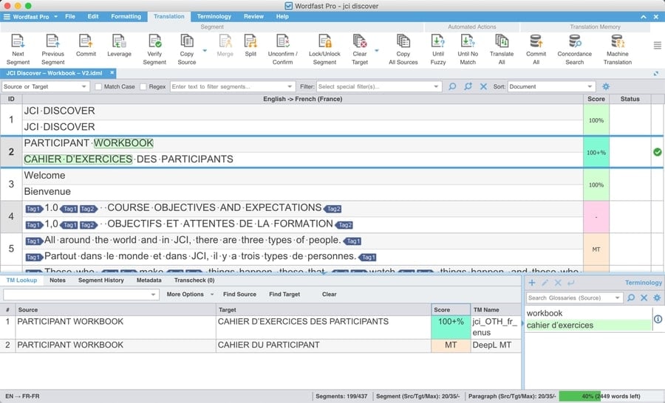Open Search Glossaries source dropdown

(617, 298)
